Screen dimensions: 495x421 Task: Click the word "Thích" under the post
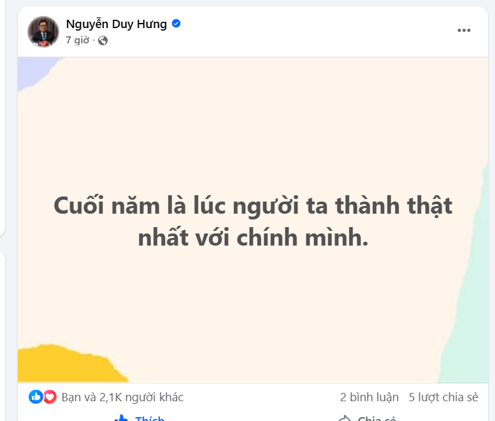click(150, 418)
